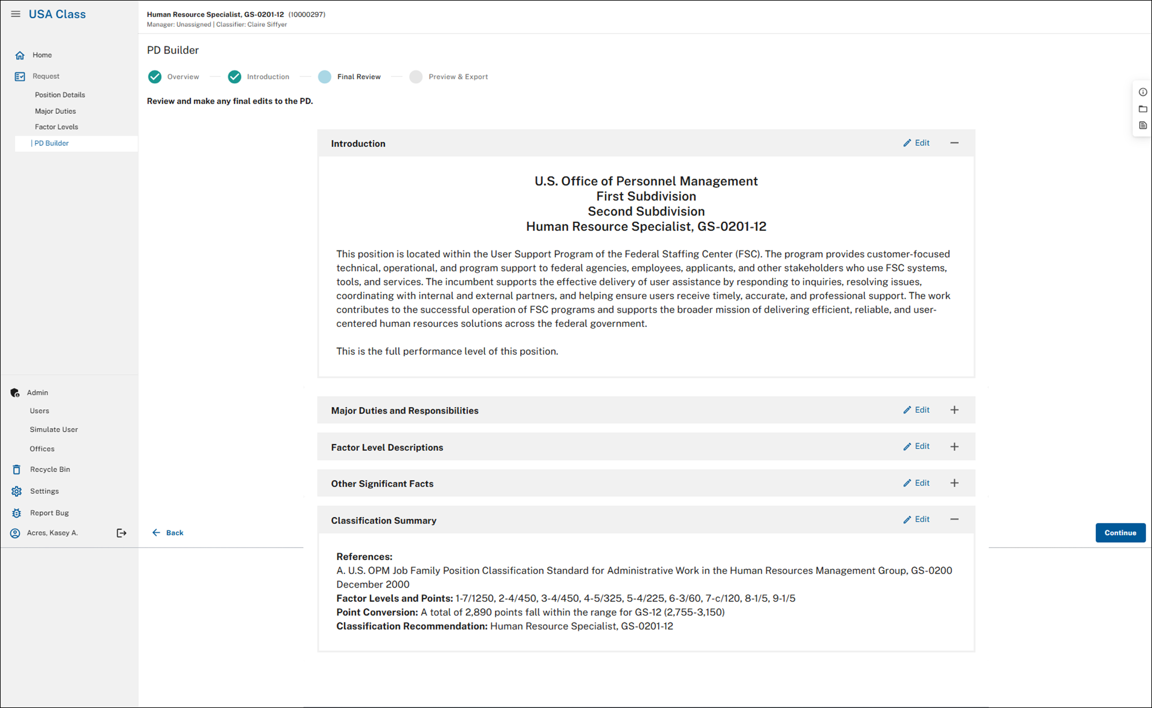Open the folder icon in right panel
Viewport: 1152px width, 708px height.
(1143, 109)
